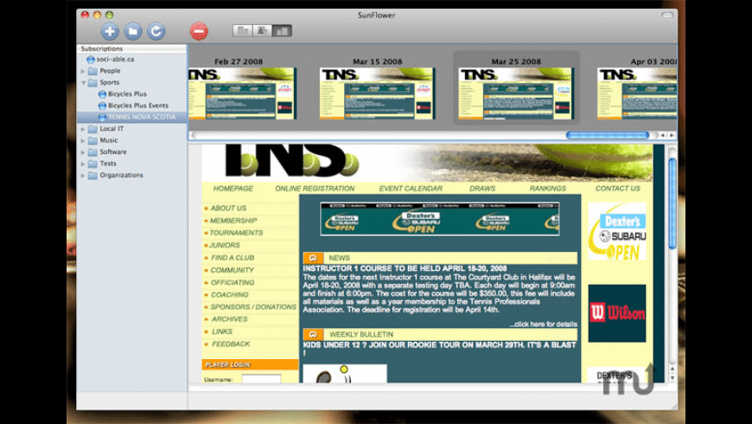Click the Dexter's Subaru Open sidebar logo
Image resolution: width=752 pixels, height=424 pixels.
click(617, 231)
